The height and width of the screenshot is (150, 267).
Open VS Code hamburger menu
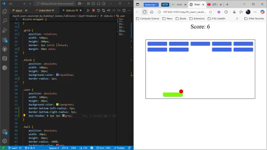tap(11, 4)
